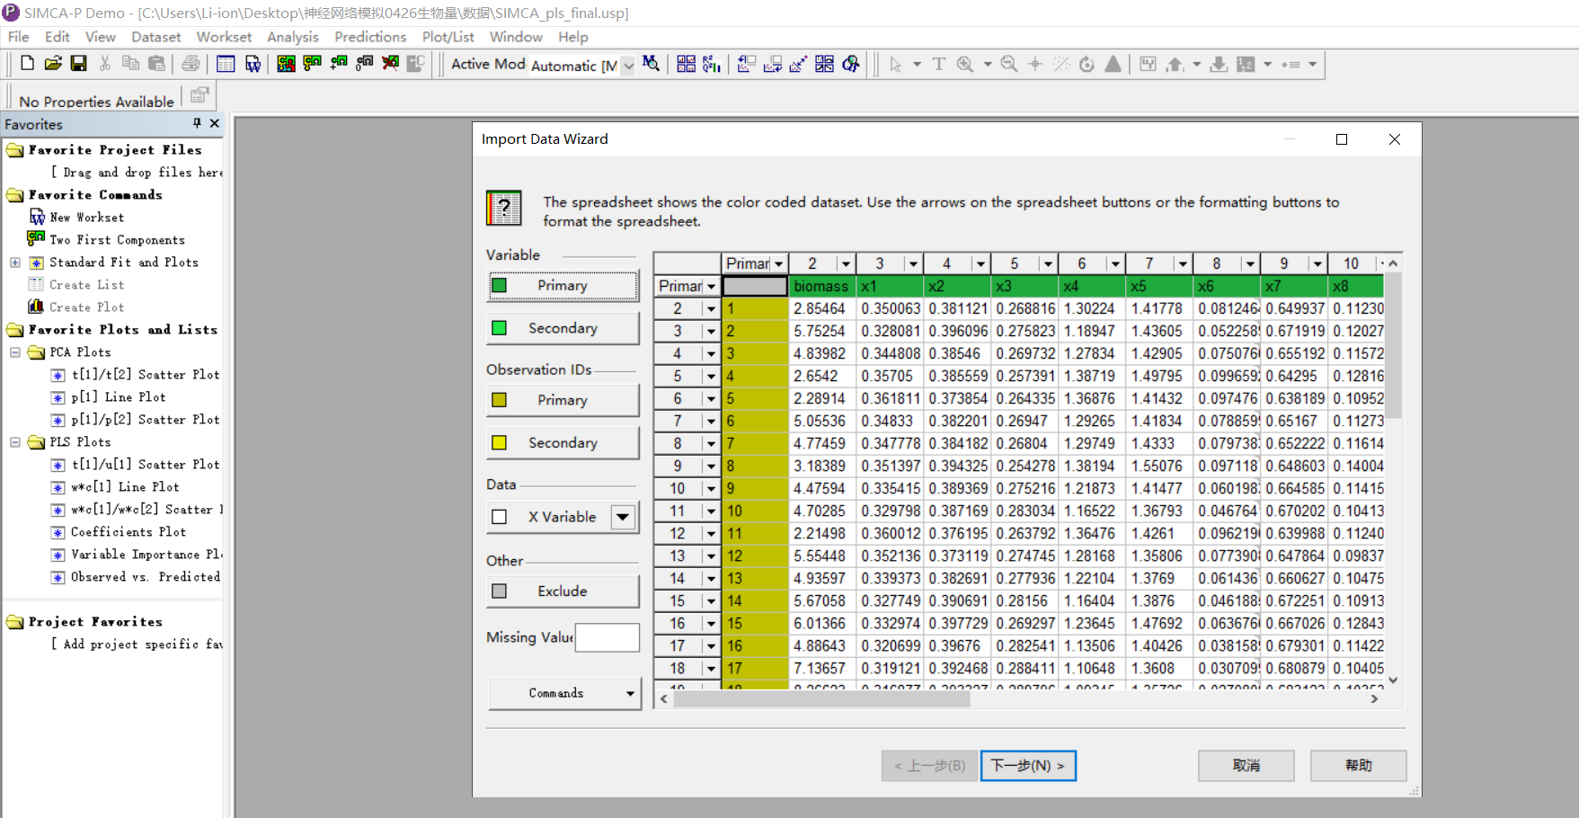
Task: Select Coefficients Plot in Favorites tree
Action: (129, 532)
